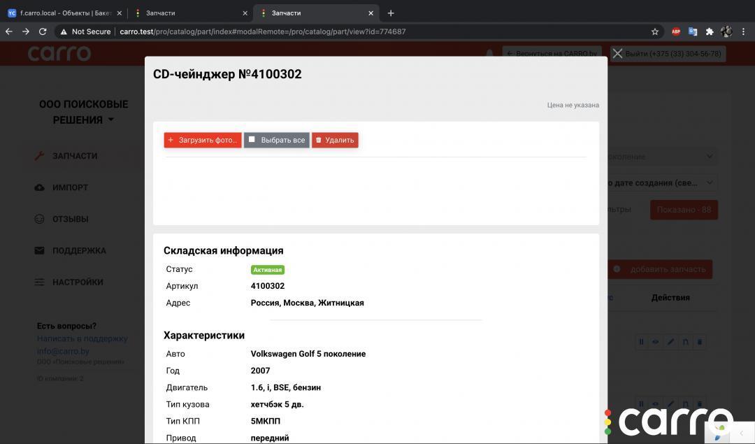Open the browser extensions puzzle icon
The image size is (755, 444).
pyautogui.click(x=710, y=31)
